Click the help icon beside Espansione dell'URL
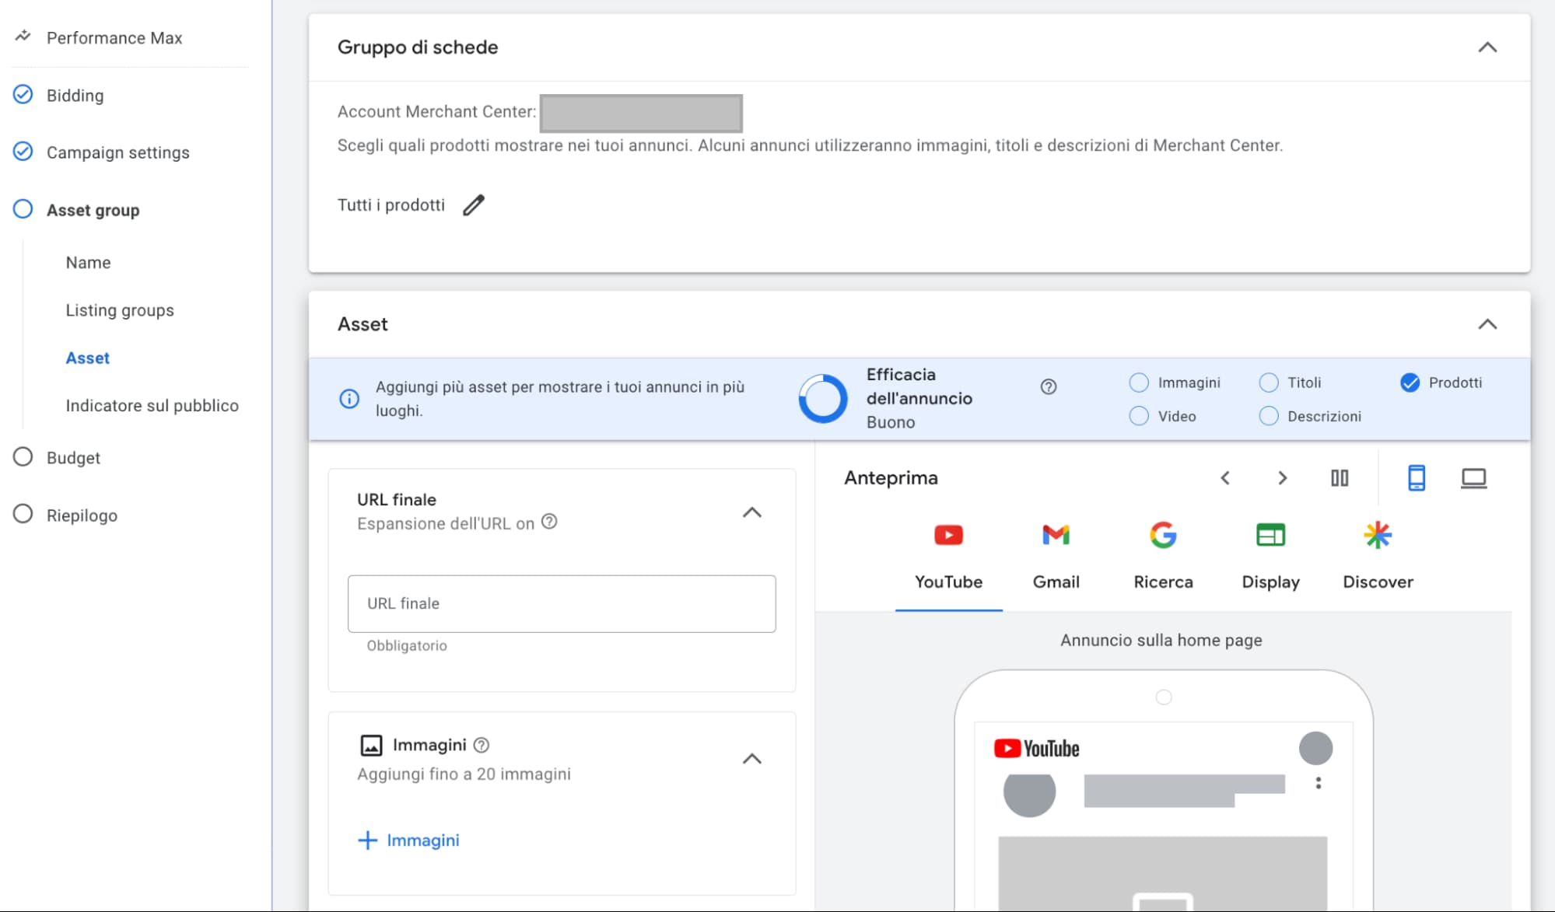 coord(549,522)
